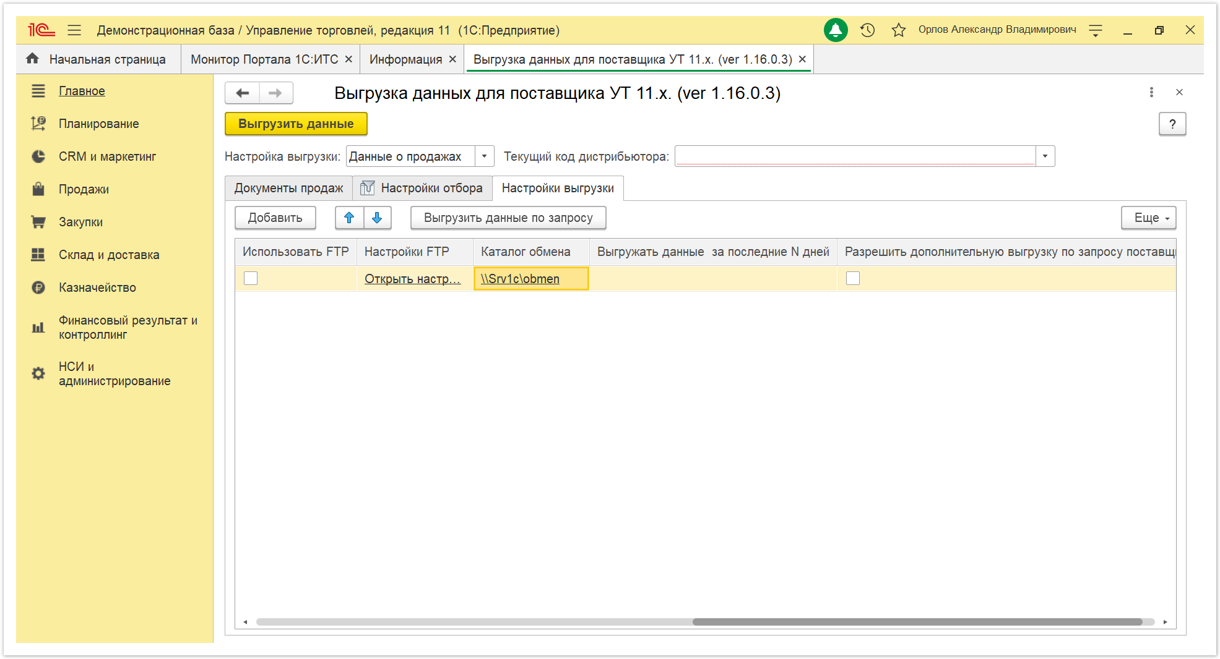The image size is (1220, 659).
Task: Click Каталог обмена column header
Action: click(531, 252)
